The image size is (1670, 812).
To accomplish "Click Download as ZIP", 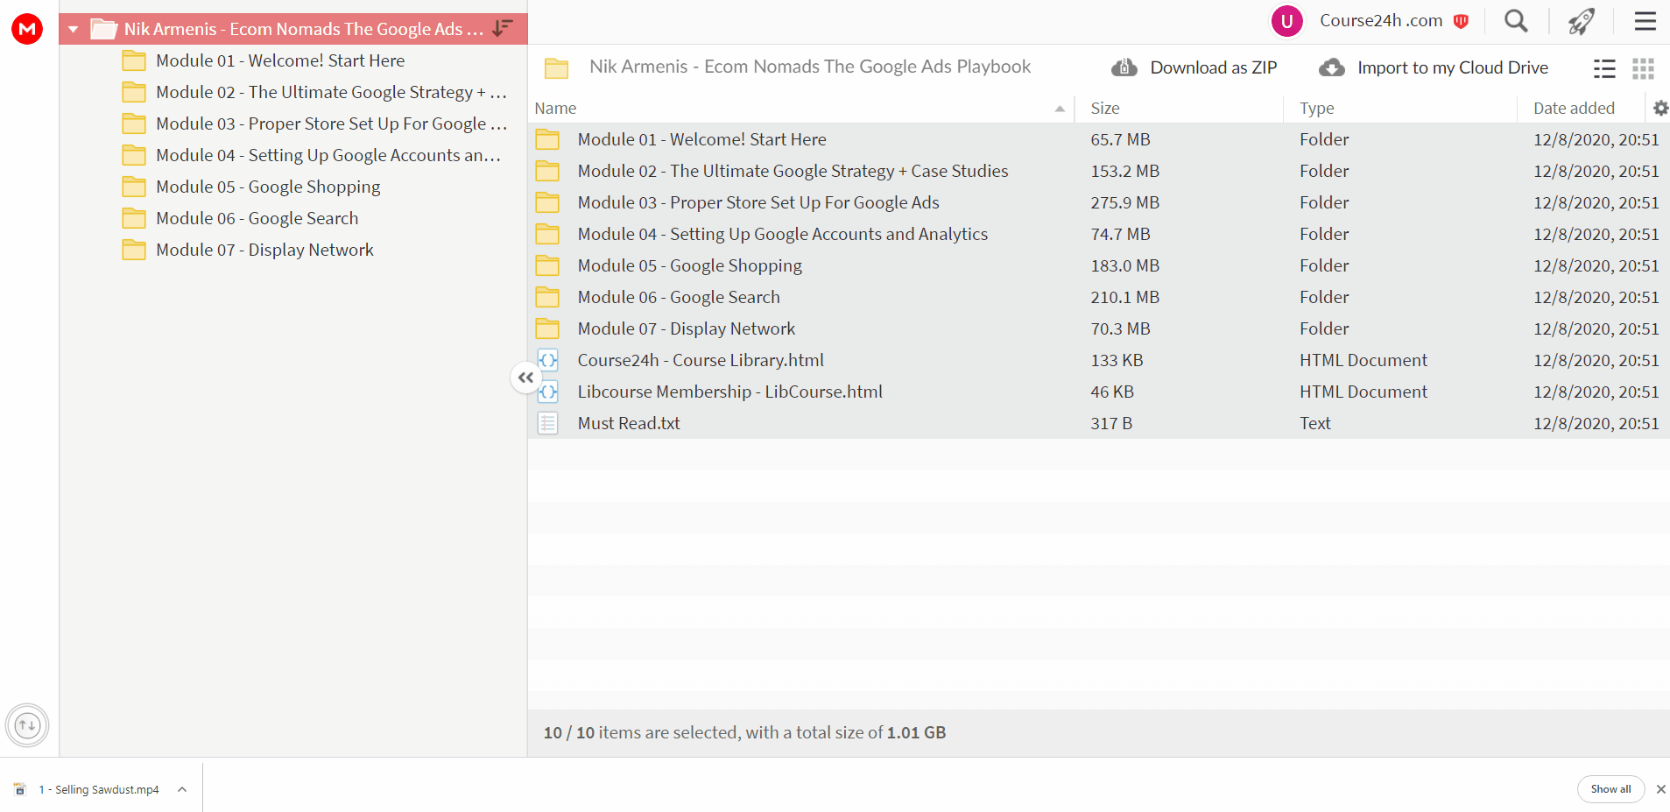I will click(1194, 67).
